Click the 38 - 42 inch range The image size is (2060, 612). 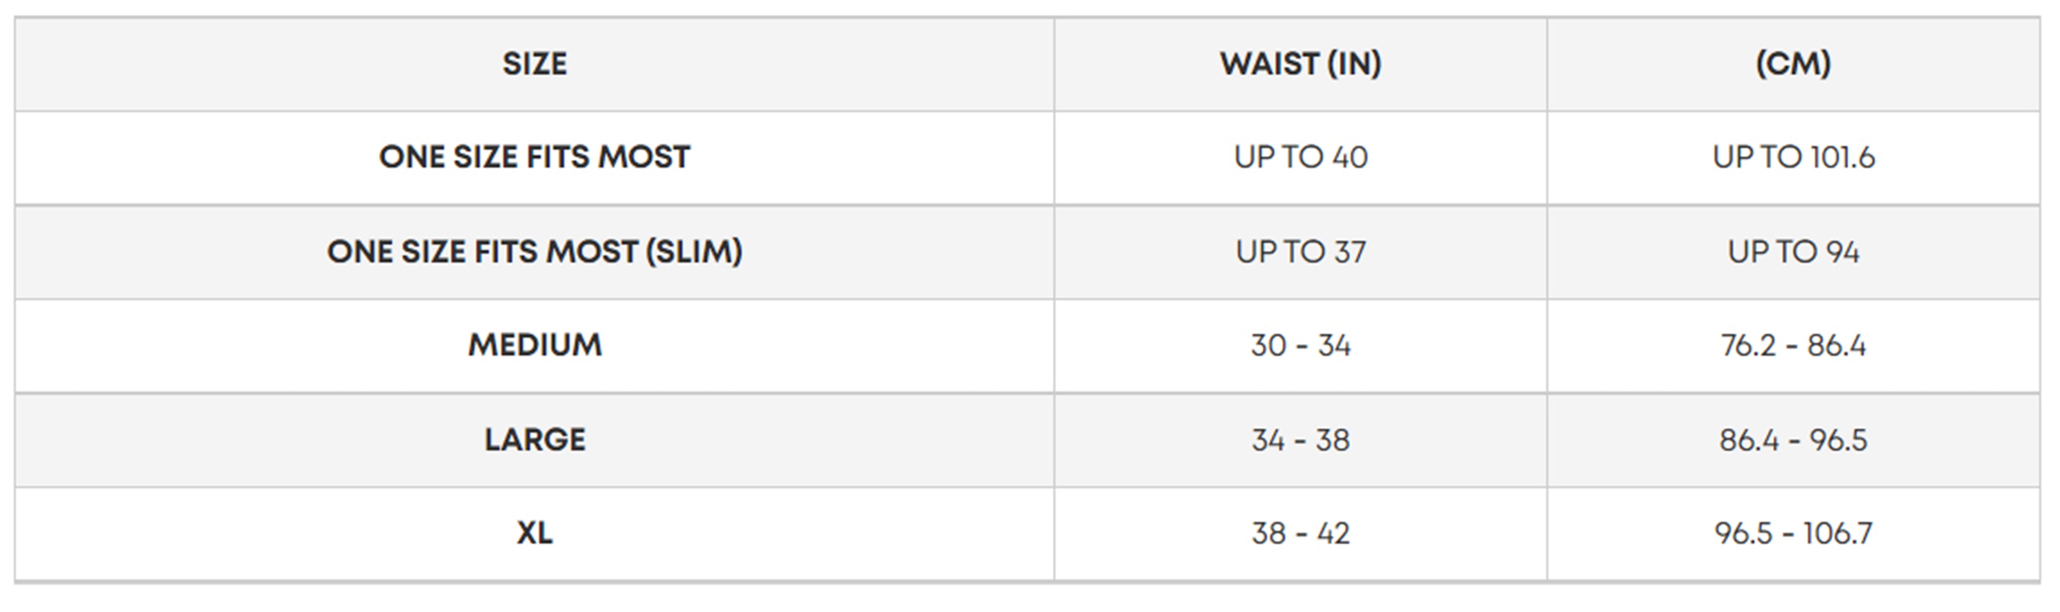point(1300,533)
